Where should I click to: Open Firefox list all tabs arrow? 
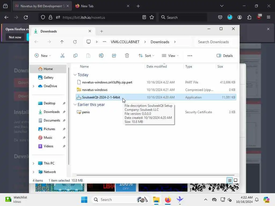(x=222, y=6)
